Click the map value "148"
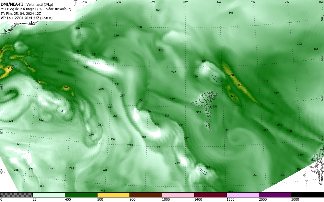 231,13
